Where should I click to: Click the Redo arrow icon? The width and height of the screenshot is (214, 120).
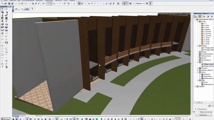[x=29, y=4]
